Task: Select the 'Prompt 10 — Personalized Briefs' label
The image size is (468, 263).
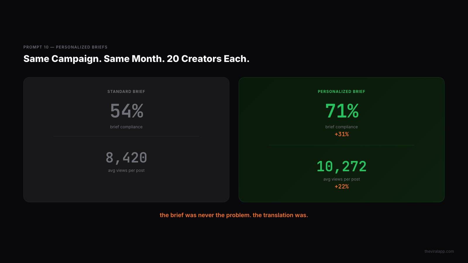Action: [x=66, y=47]
